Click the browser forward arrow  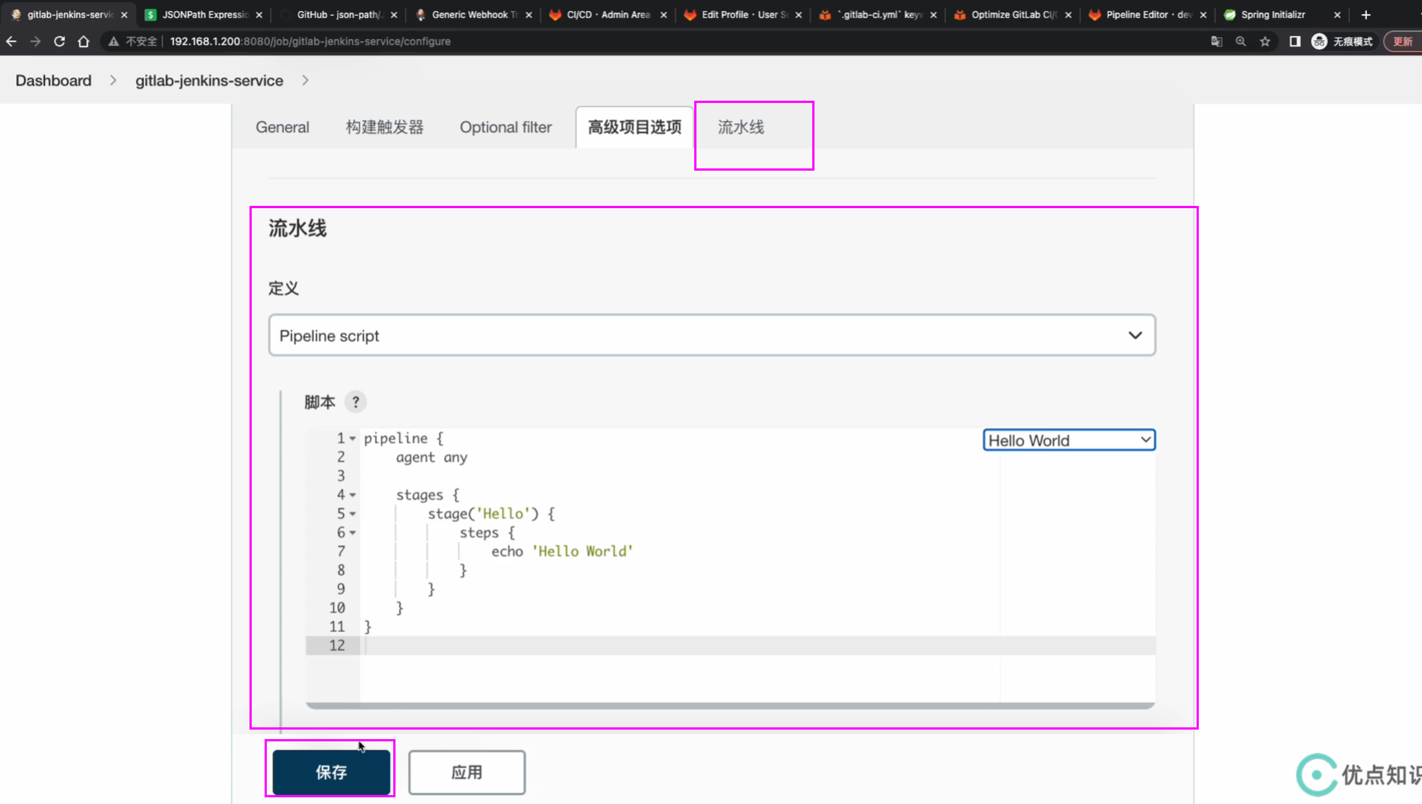(35, 41)
